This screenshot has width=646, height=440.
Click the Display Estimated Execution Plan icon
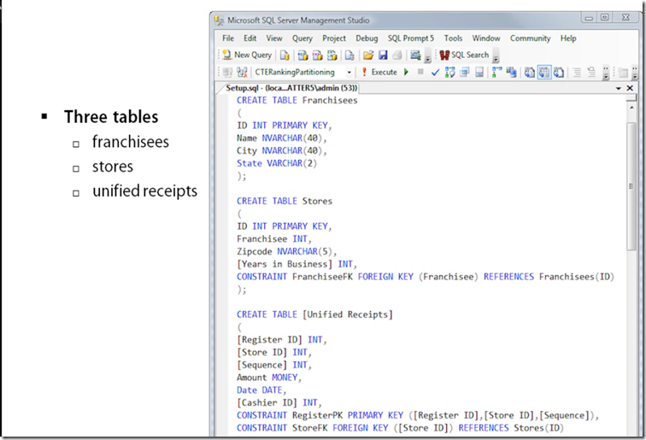pos(449,73)
